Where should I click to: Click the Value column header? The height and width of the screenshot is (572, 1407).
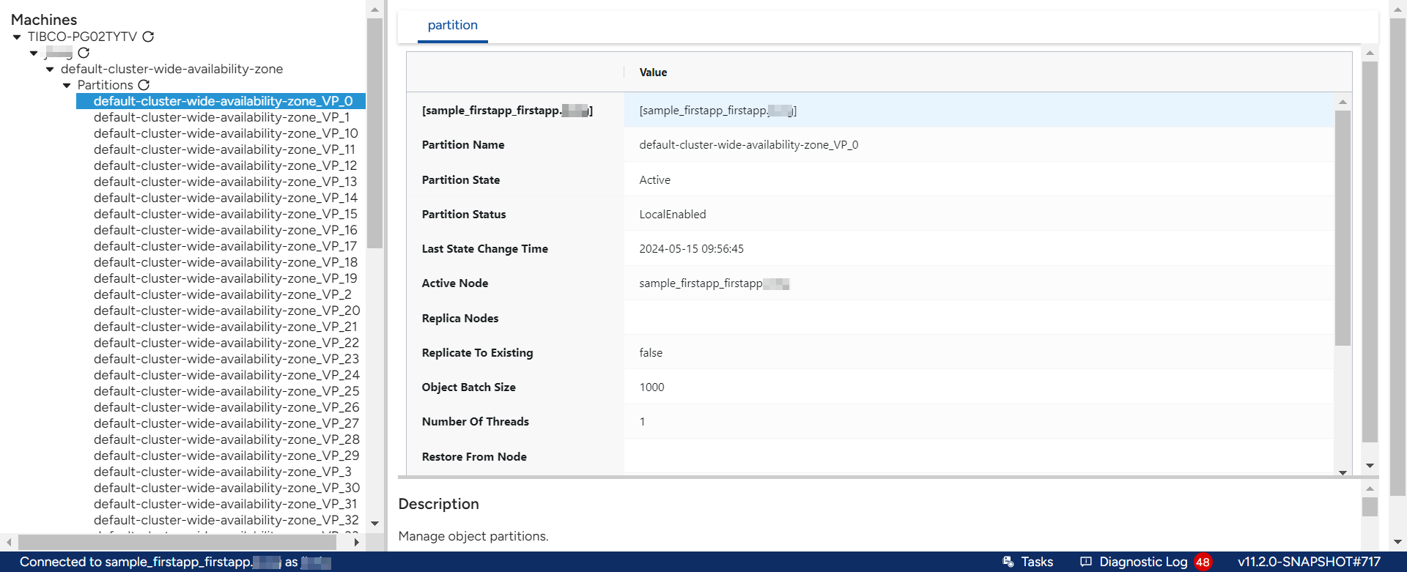(x=653, y=73)
